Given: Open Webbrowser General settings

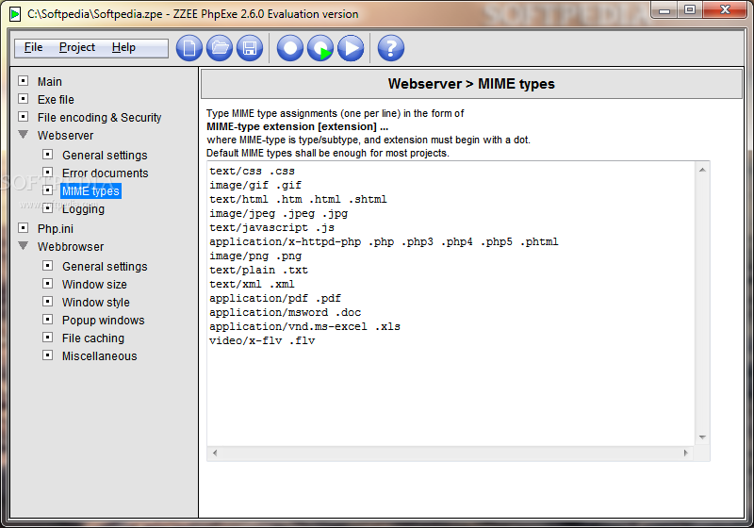Looking at the screenshot, I should [x=105, y=267].
